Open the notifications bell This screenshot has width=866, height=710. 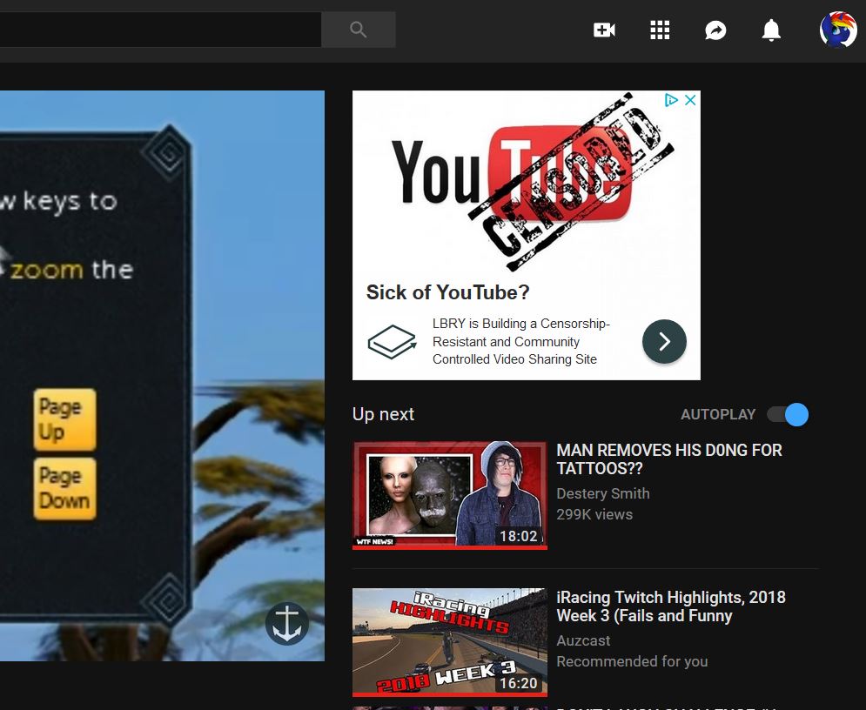pos(771,30)
